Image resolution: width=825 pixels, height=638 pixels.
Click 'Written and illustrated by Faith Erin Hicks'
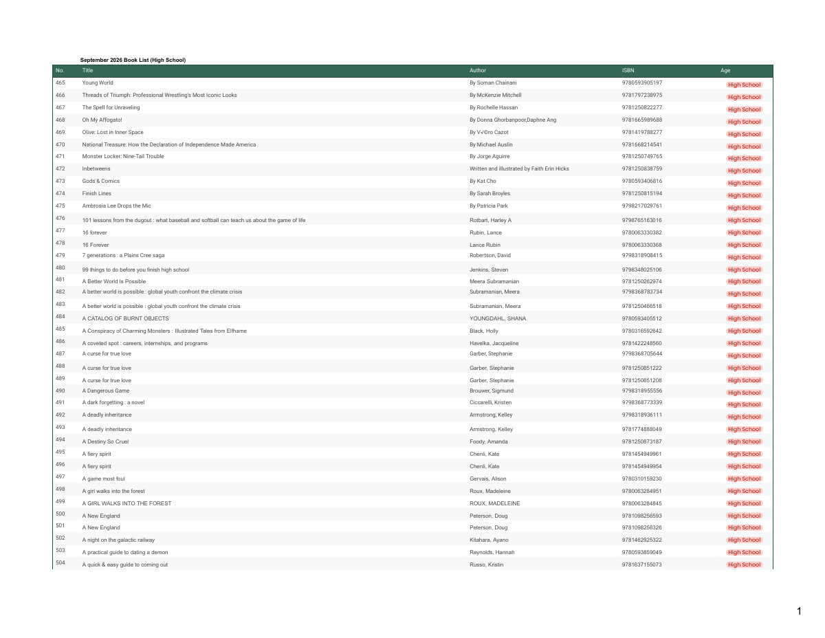[x=519, y=168]
